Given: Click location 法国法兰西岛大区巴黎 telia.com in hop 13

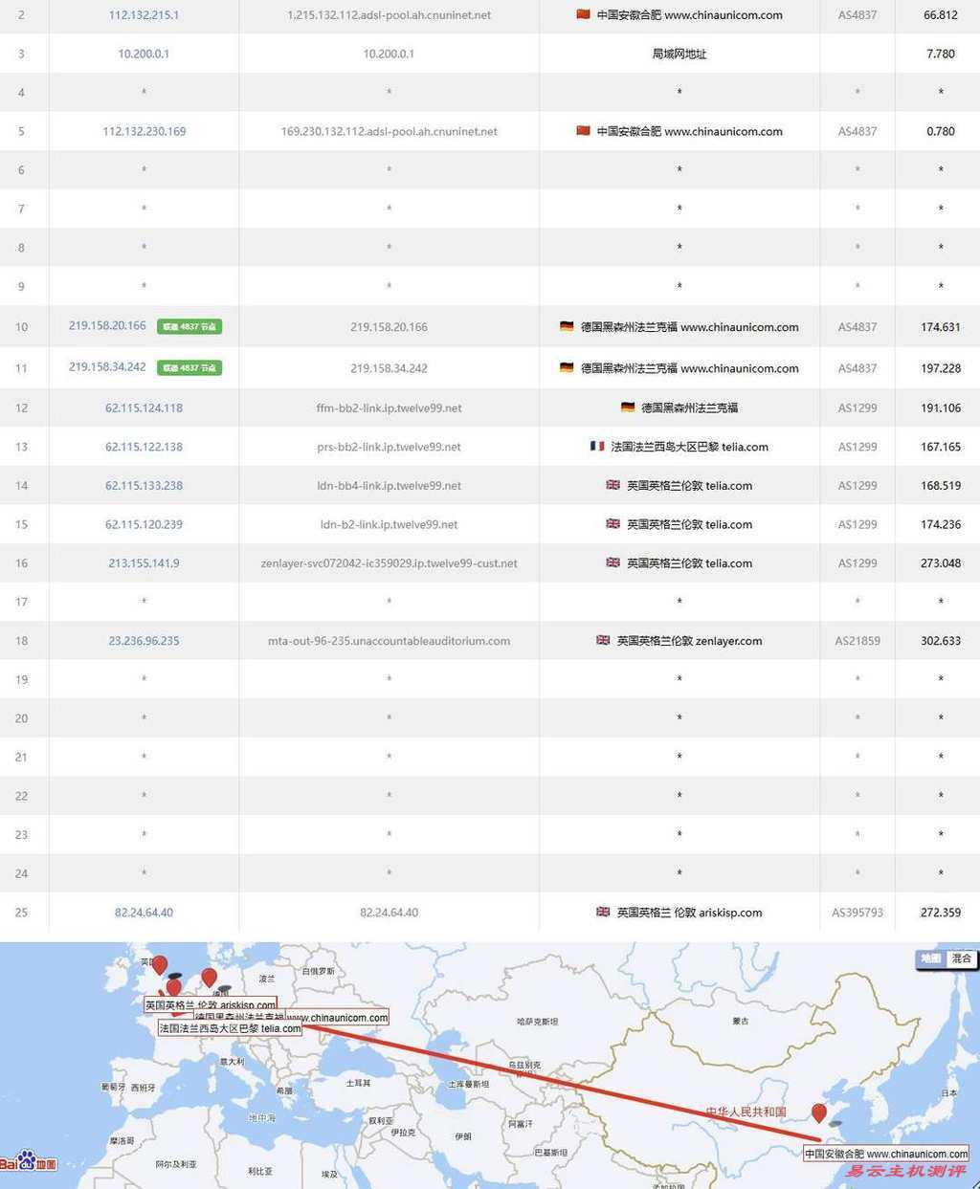Looking at the screenshot, I should tap(689, 447).
